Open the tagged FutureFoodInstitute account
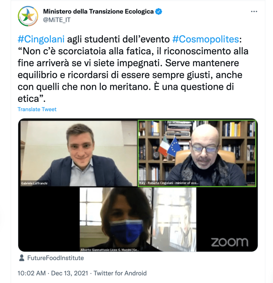 coord(55,258)
